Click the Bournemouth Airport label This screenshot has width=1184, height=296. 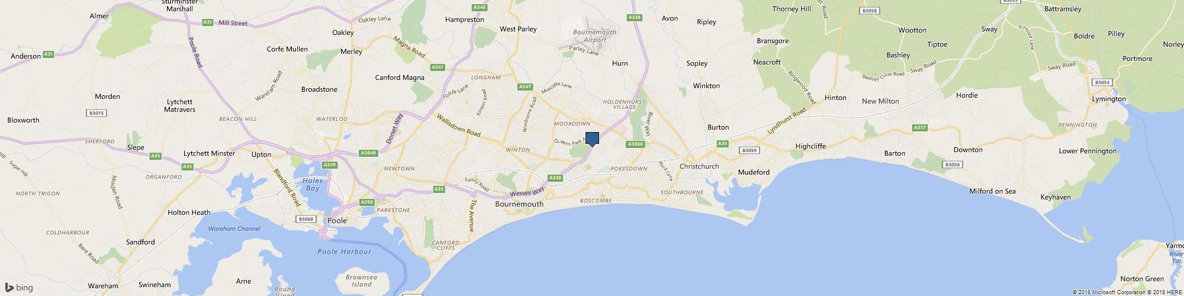point(594,36)
